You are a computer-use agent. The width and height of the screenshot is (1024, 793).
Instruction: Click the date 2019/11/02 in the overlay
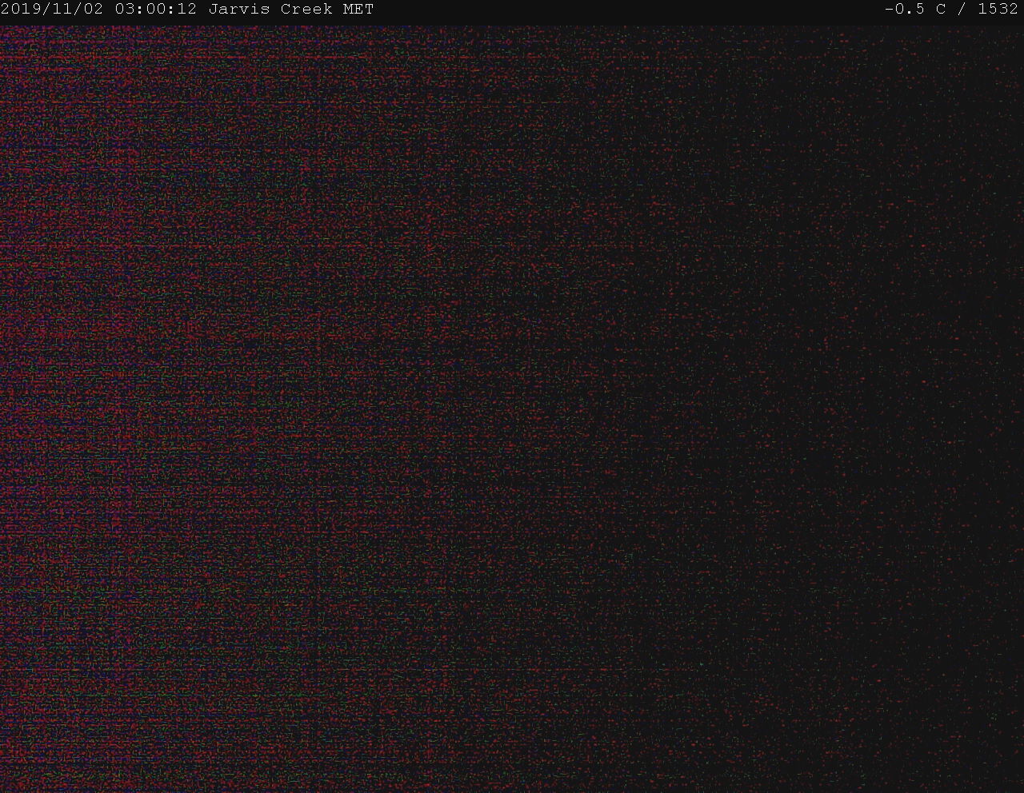(x=53, y=10)
